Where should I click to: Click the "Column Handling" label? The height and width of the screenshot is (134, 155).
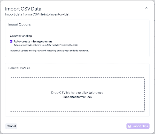[21, 36]
